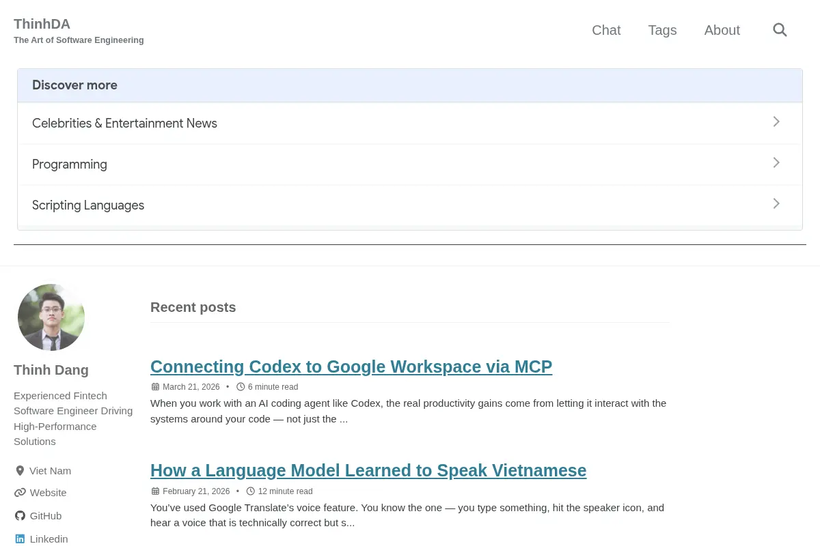The image size is (820, 546).
Task: Open the Chat menu item
Action: point(606,30)
